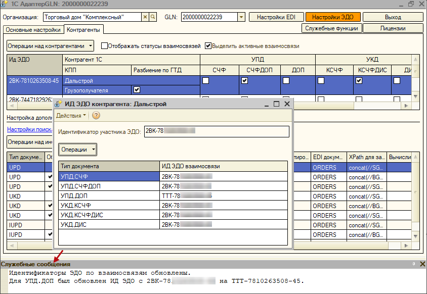Select УПД.ДОП row in dialog
This screenshot has height=294, width=427.
coord(173,196)
